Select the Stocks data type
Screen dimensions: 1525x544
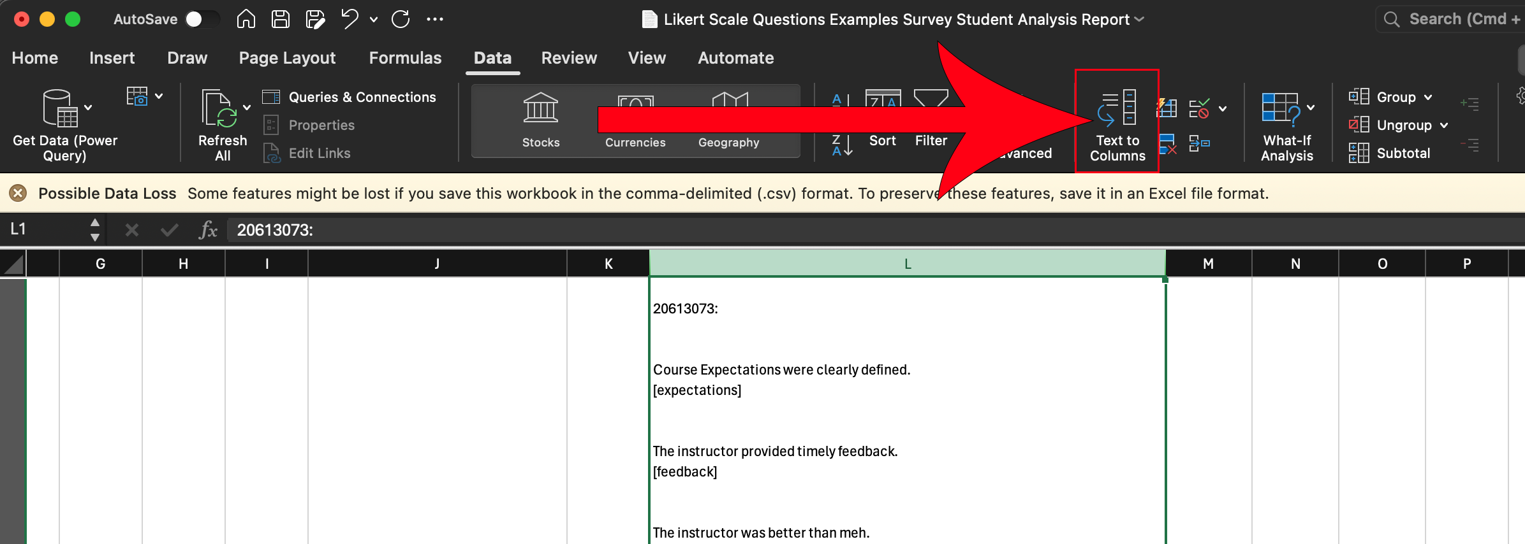[x=541, y=120]
